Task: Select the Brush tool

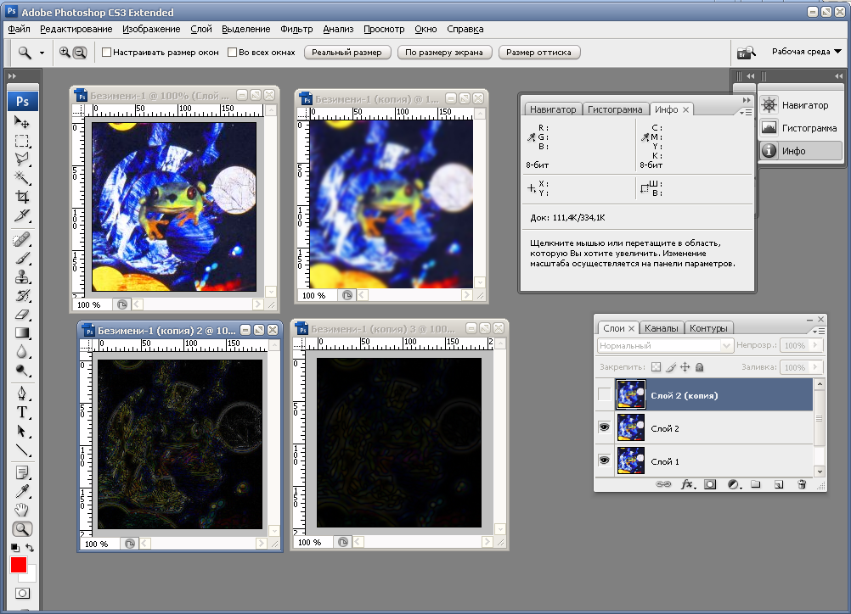Action: 22,259
